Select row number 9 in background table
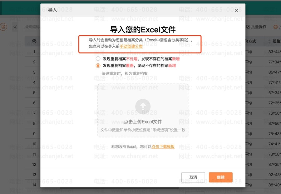The width and height of the screenshot is (281, 194). pos(34,134)
